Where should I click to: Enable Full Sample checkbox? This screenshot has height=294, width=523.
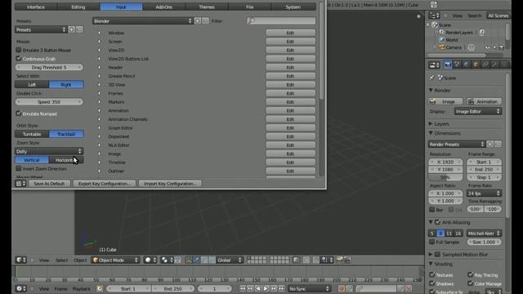tap(432, 242)
